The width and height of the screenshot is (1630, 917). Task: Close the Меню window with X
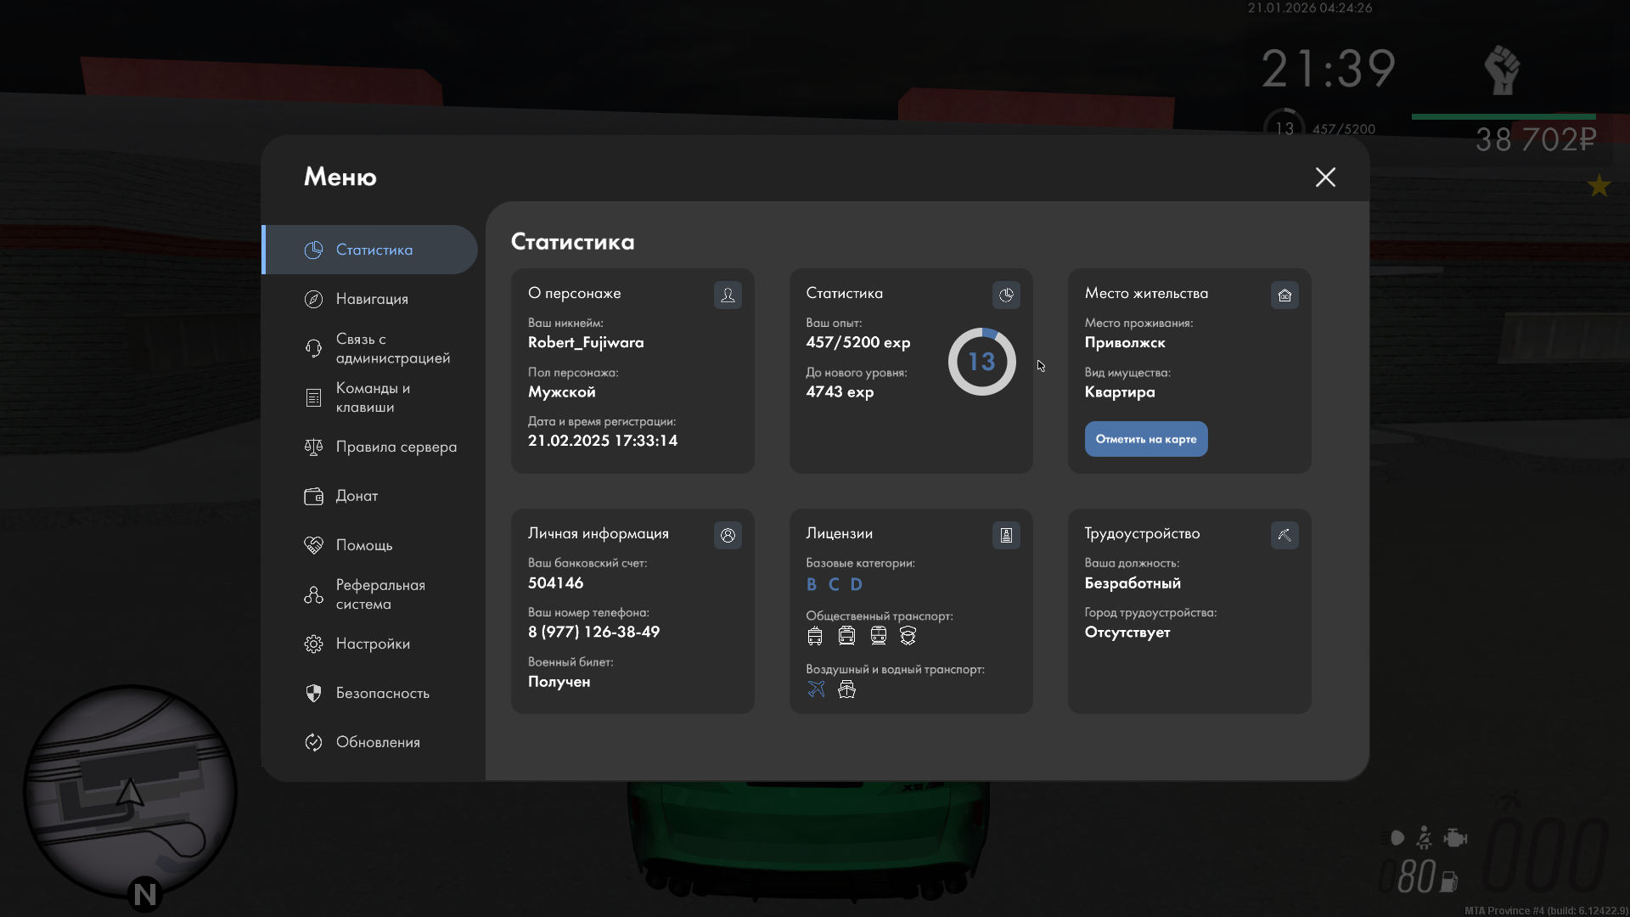coord(1325,177)
